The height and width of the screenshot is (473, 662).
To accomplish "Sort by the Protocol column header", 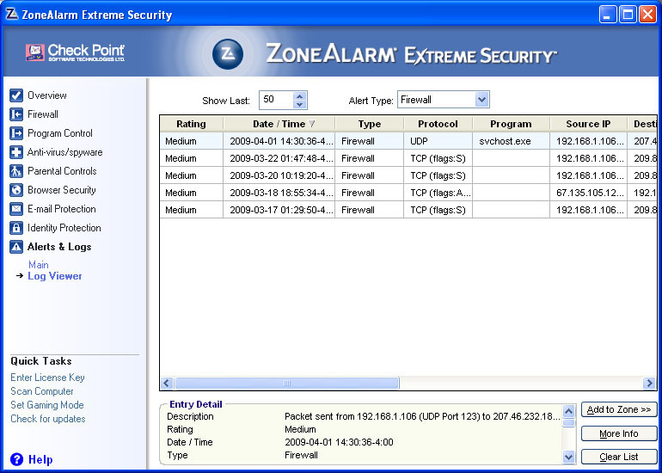I will [x=438, y=124].
